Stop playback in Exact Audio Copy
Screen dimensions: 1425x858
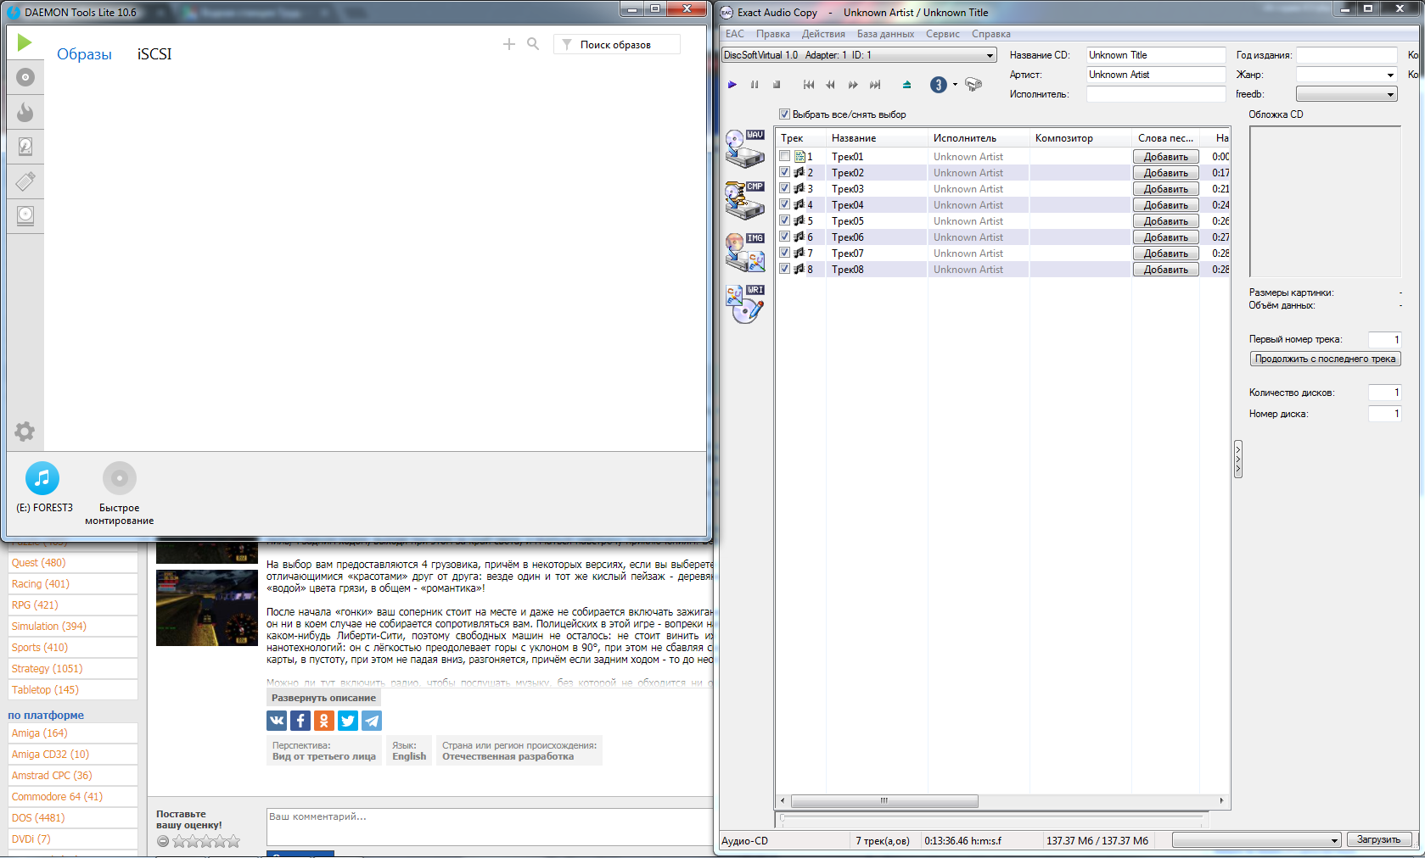777,85
